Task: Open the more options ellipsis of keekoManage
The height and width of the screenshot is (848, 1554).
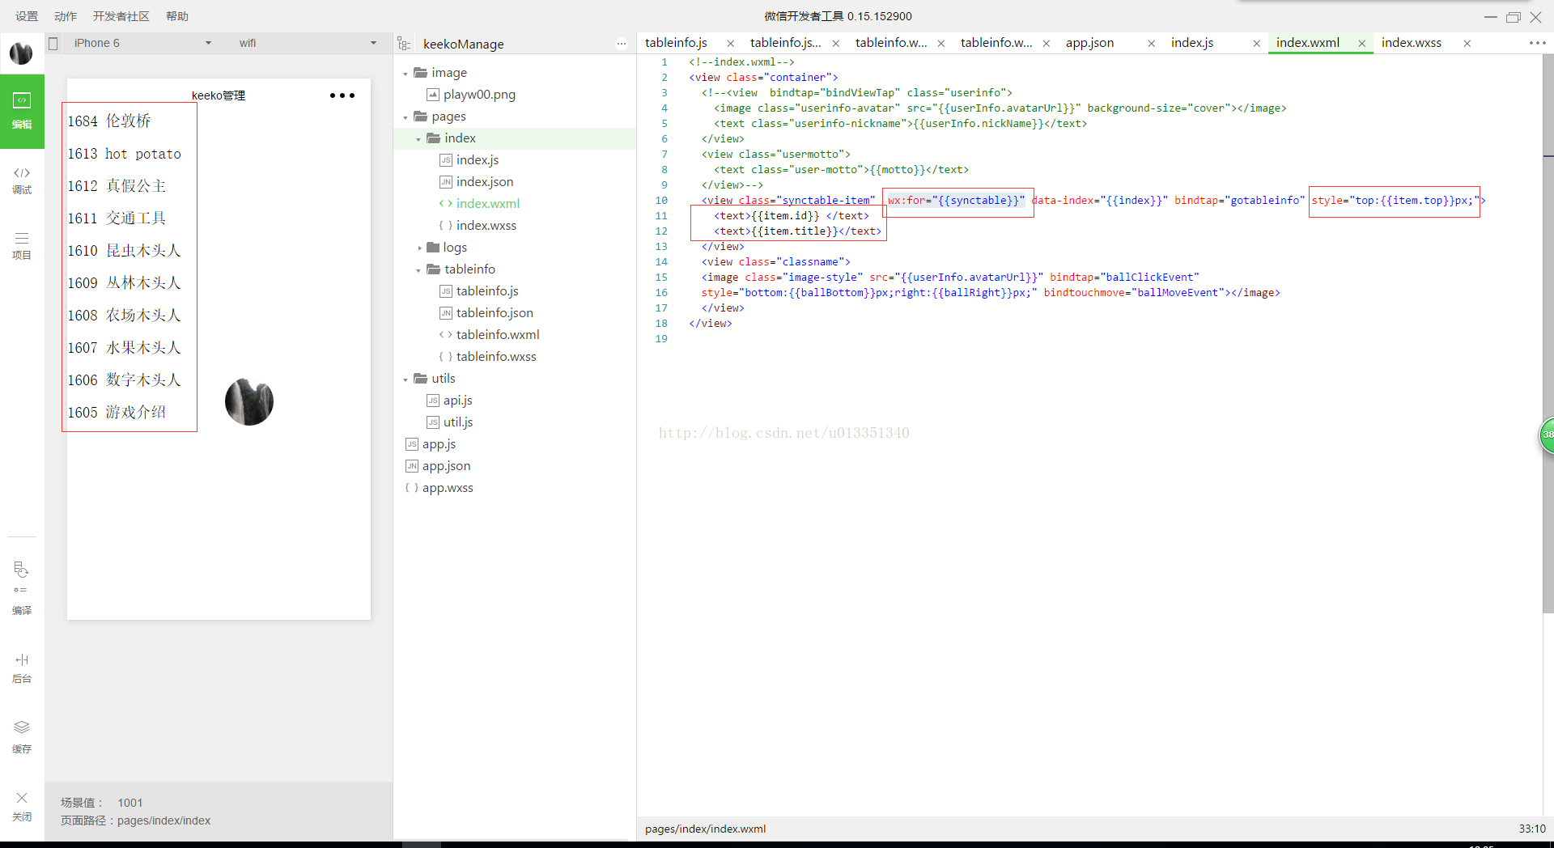Action: [x=622, y=44]
